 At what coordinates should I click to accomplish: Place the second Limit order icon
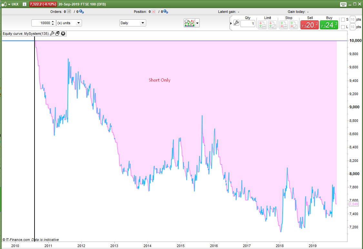click(x=272, y=25)
